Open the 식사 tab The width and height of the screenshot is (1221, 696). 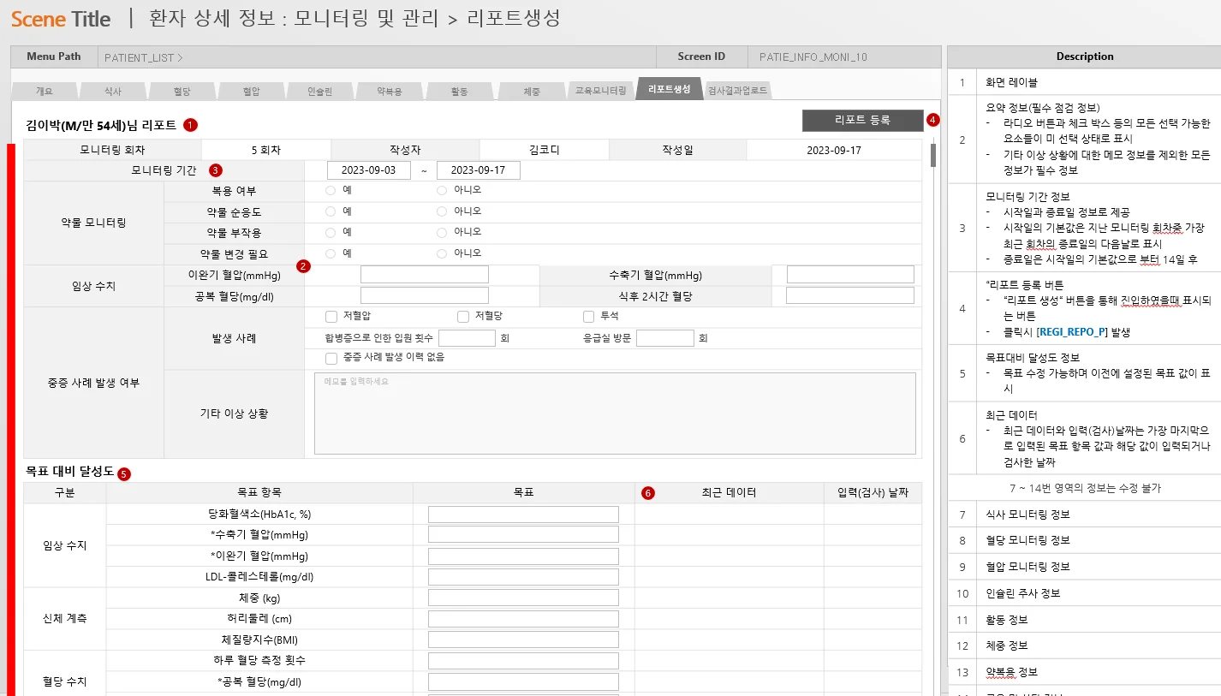(x=113, y=90)
